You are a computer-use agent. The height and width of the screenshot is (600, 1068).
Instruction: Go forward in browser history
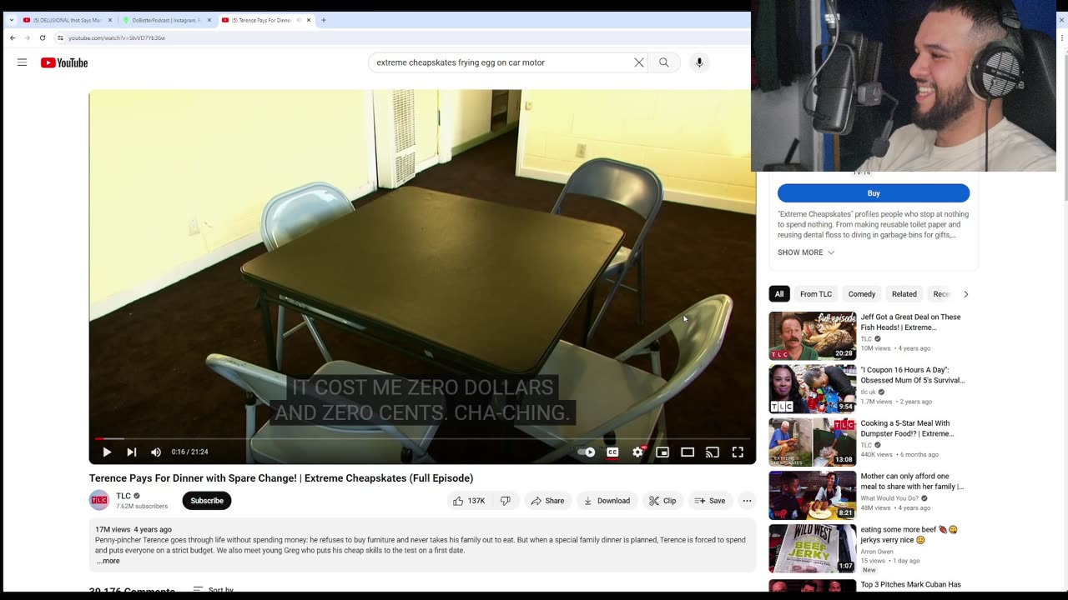(x=28, y=37)
